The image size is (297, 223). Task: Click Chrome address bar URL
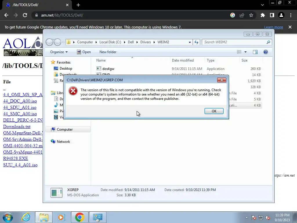pyautogui.click(x=62, y=15)
